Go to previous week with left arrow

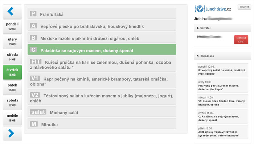click(12, 11)
